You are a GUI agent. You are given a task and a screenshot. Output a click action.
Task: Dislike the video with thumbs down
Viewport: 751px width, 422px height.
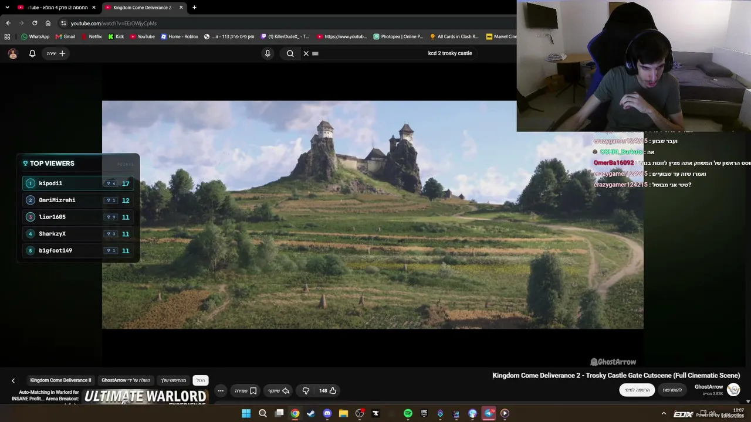click(x=306, y=390)
